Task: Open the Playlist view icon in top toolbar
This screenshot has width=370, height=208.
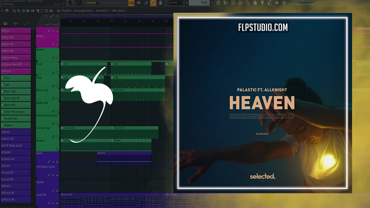Action: pyautogui.click(x=218, y=3)
